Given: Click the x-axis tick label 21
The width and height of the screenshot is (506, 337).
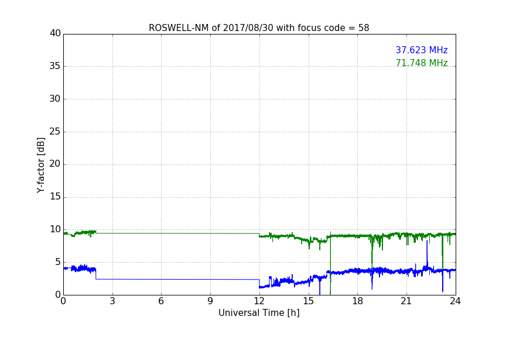Looking at the screenshot, I should pyautogui.click(x=406, y=301).
